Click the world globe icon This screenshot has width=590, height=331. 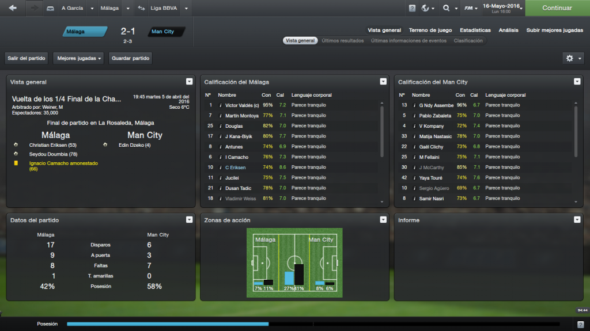tap(426, 8)
